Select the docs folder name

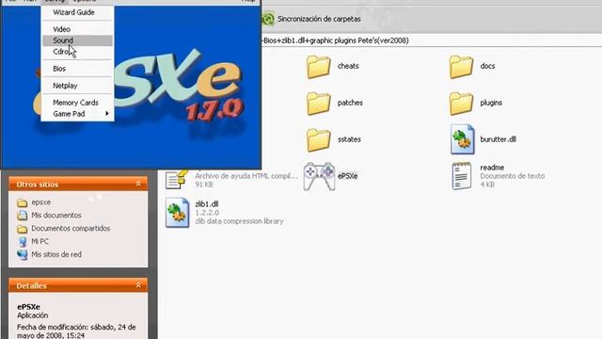(x=487, y=66)
